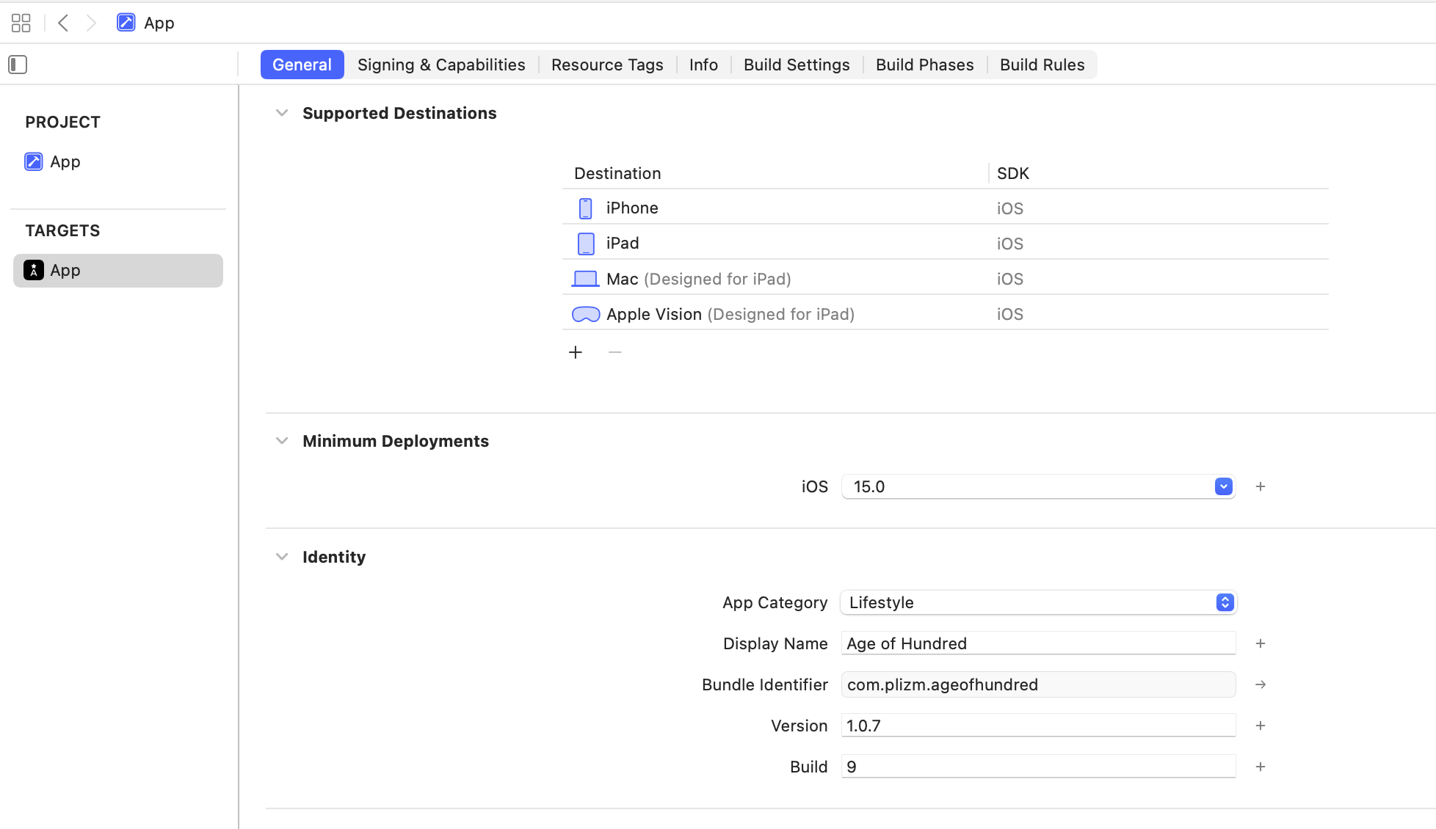
Task: Collapse the Identity section
Action: tap(282, 557)
